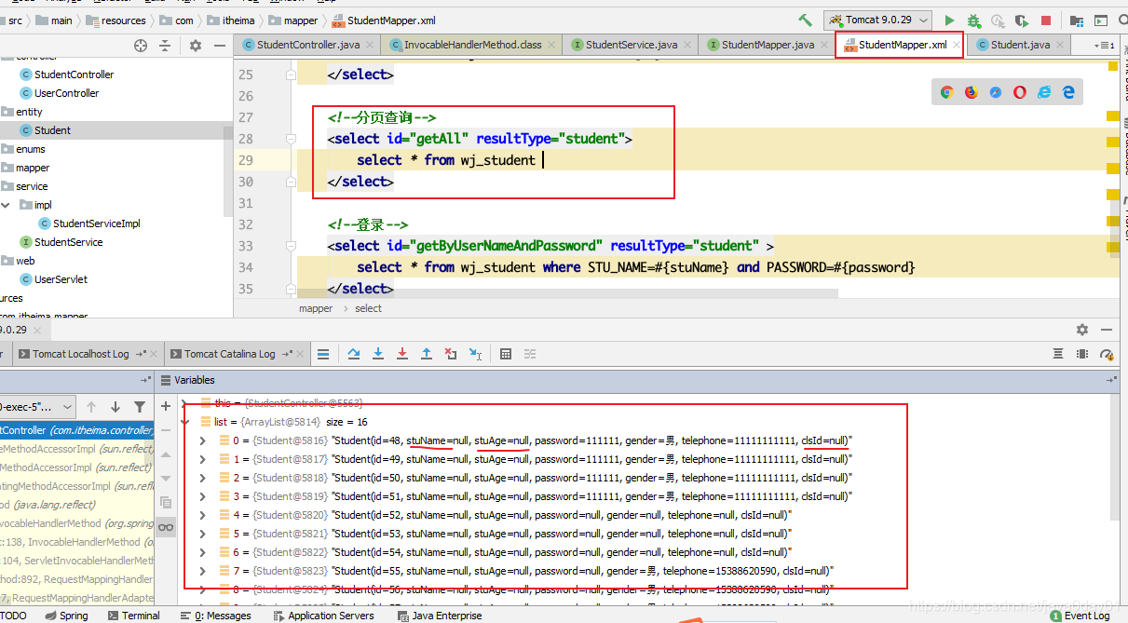Add a new watch with plus icon
This screenshot has height=623, width=1128.
[166, 407]
